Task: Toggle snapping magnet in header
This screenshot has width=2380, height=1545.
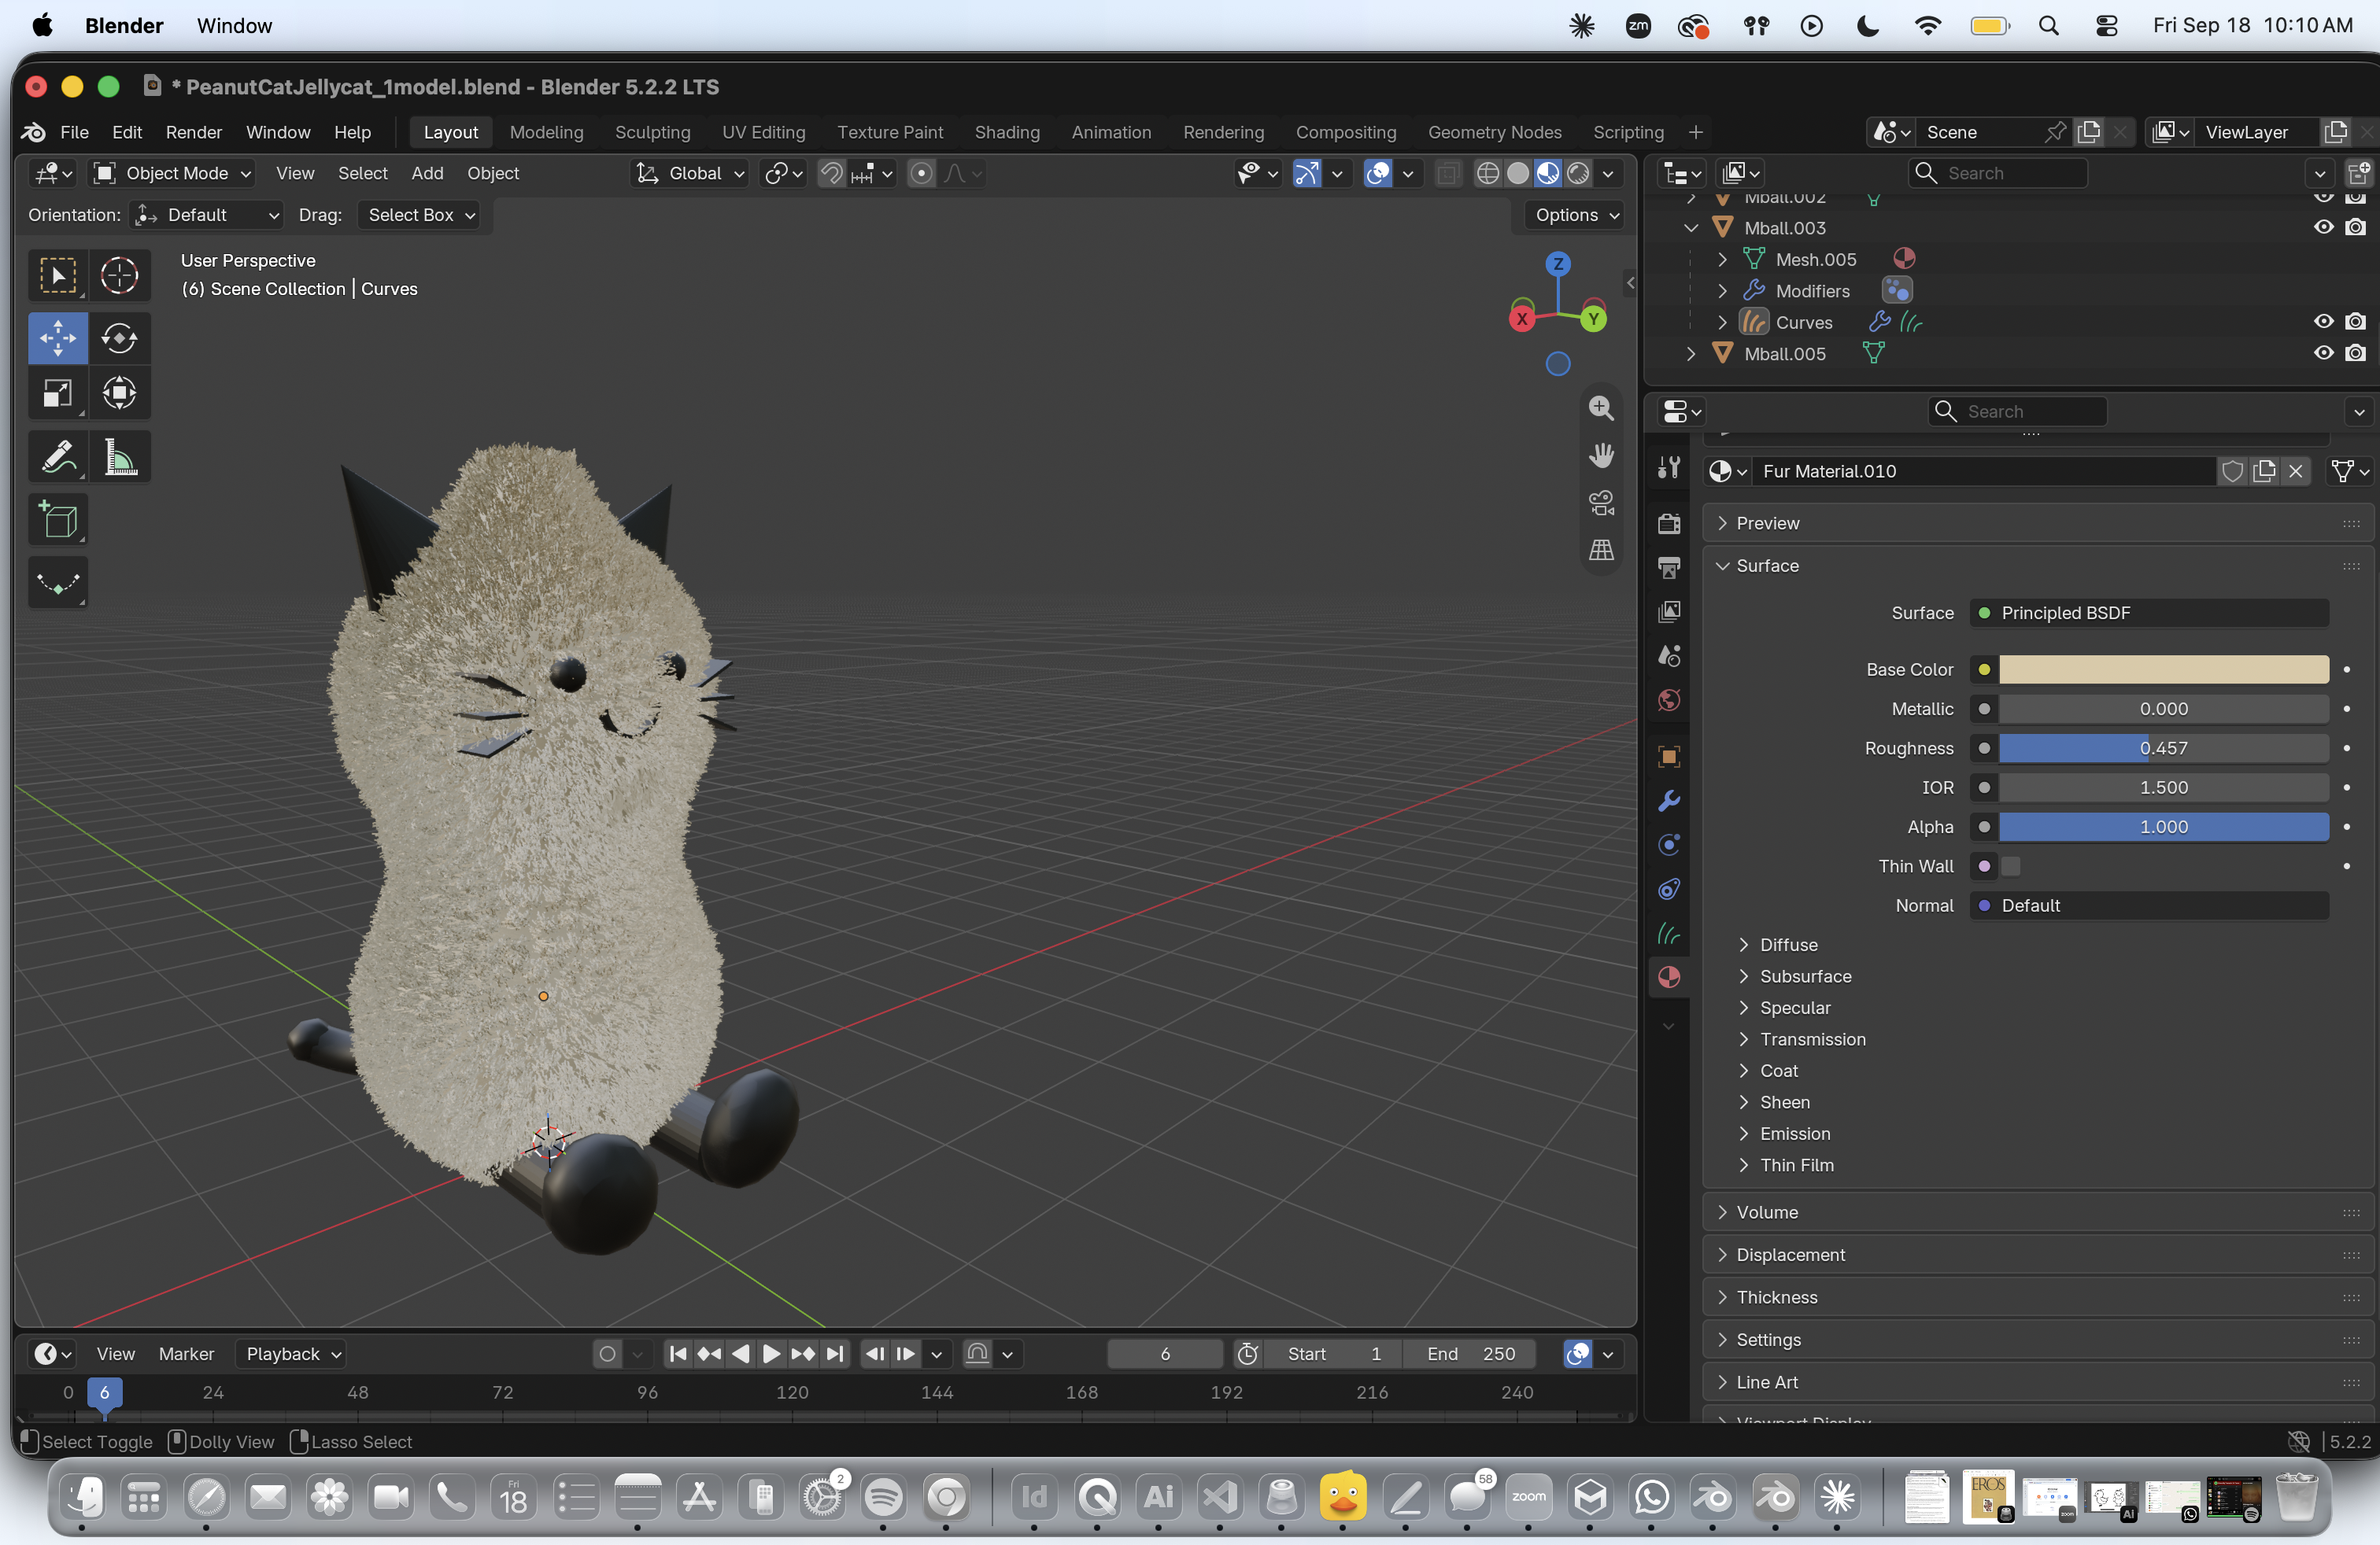Action: 831,173
